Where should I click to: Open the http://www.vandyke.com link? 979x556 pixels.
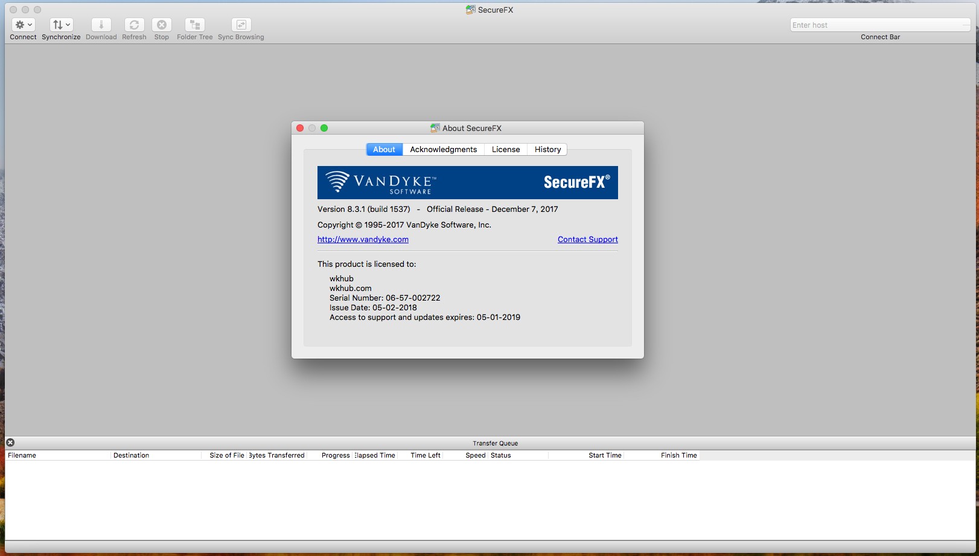(x=363, y=240)
